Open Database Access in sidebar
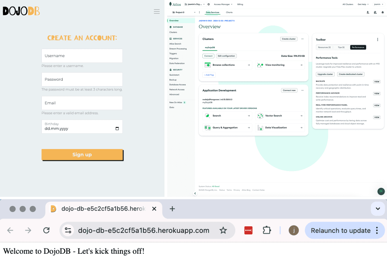387x263 pixels. 178,85
